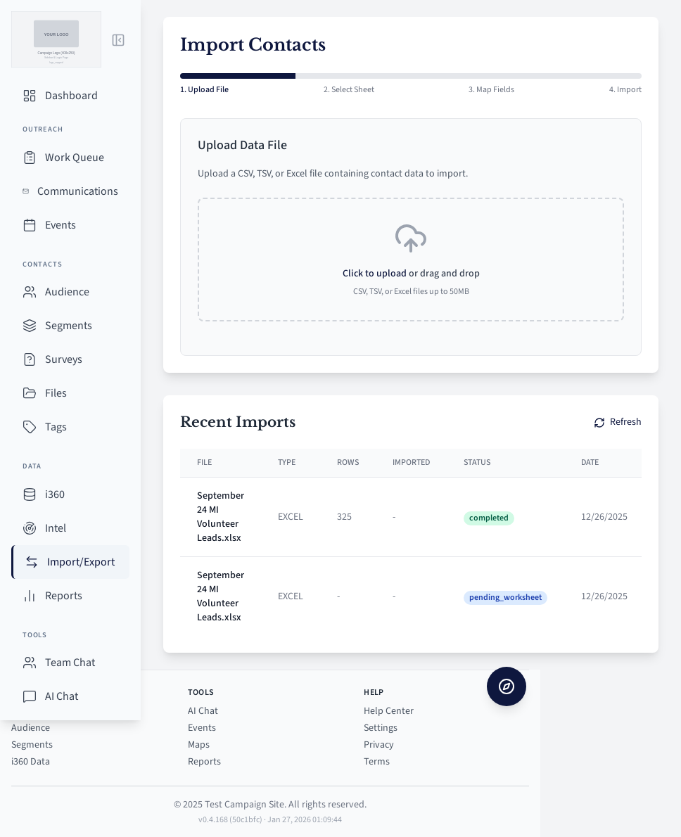Collapse the sidebar with the panel icon
The height and width of the screenshot is (837, 681).
118,40
